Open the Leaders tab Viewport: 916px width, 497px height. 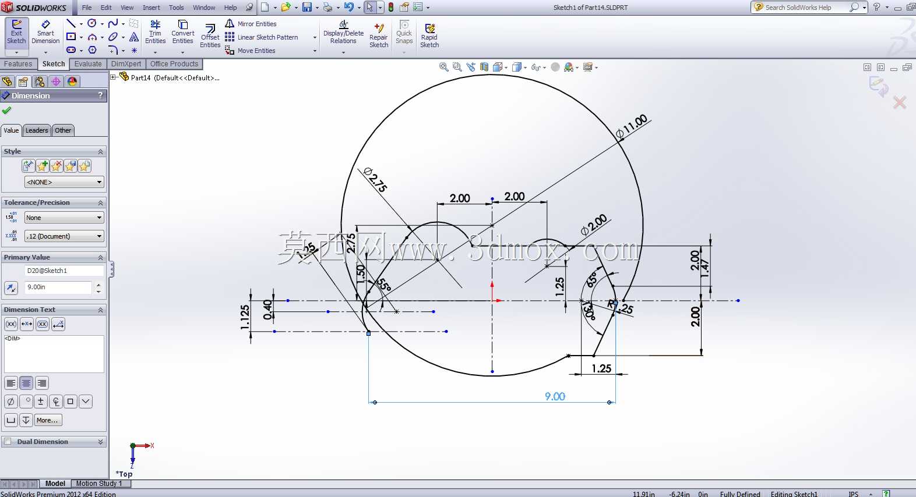coord(37,130)
